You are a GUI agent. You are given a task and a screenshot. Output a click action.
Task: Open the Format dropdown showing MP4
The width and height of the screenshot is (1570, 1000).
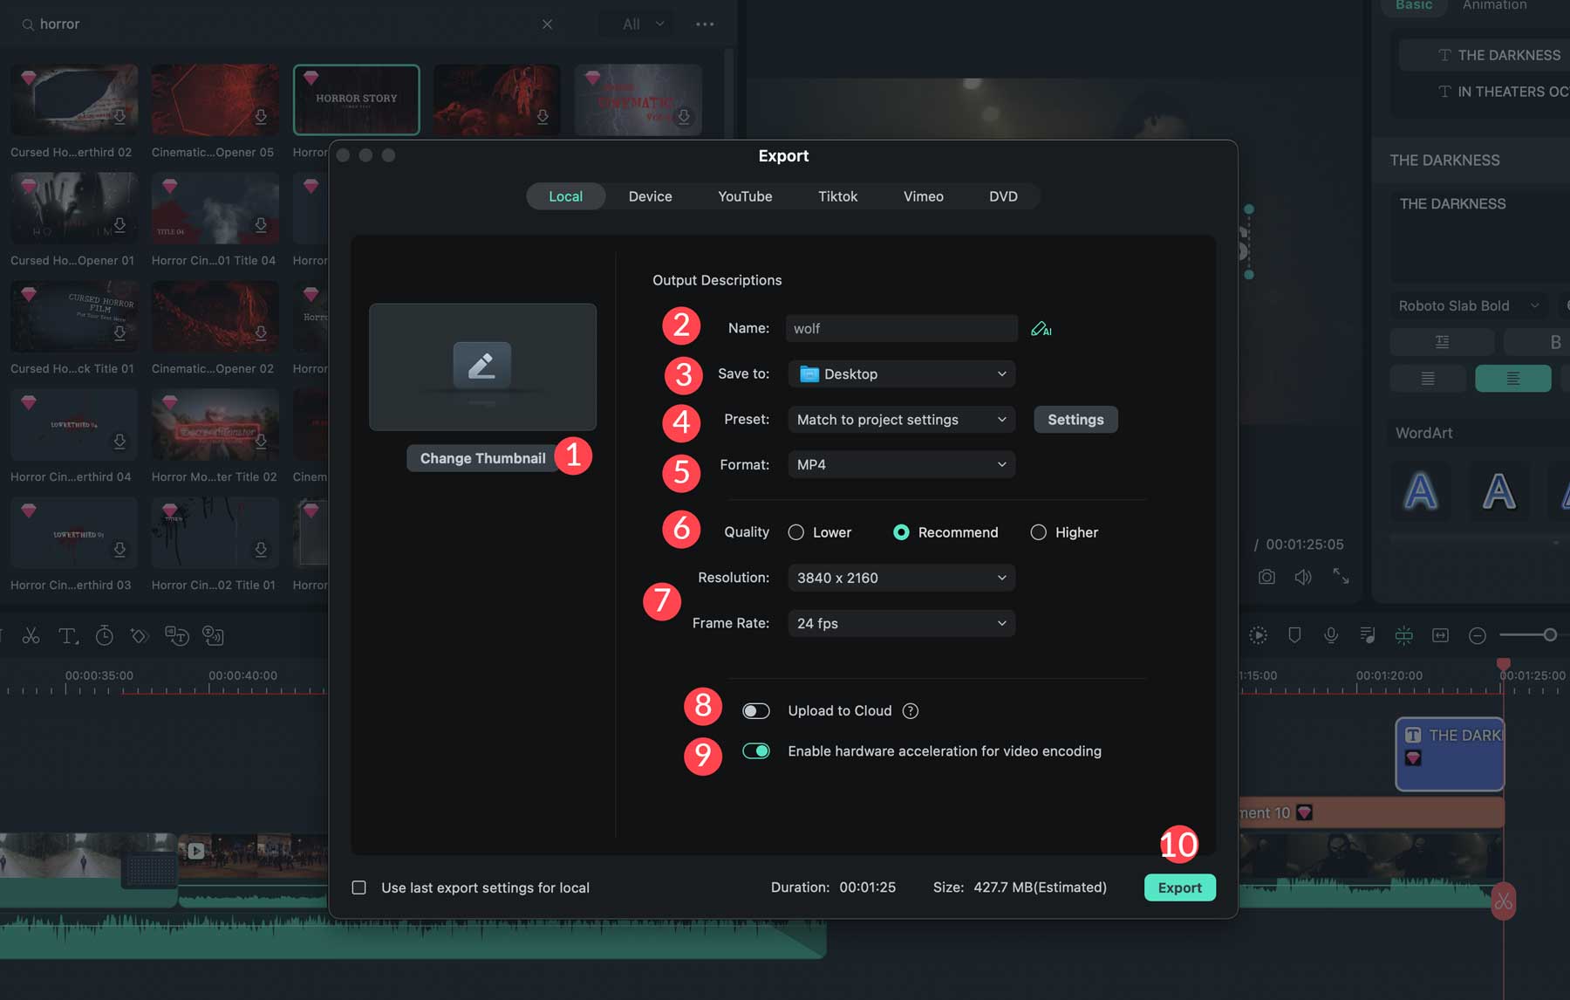pyautogui.click(x=901, y=464)
